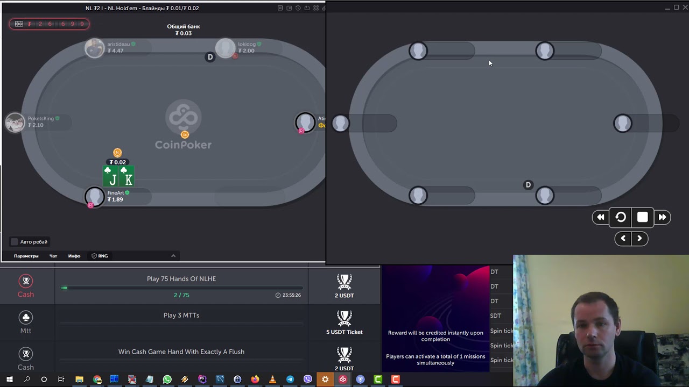The width and height of the screenshot is (689, 387).
Task: Open Windows taskbar search
Action: (27, 379)
